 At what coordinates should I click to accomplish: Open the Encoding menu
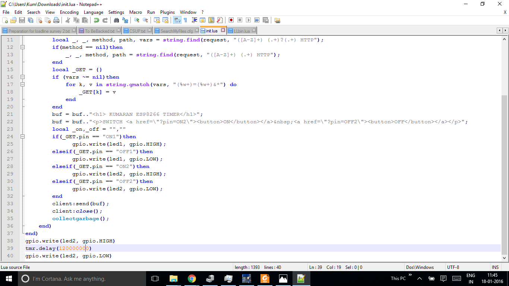pos(69,12)
